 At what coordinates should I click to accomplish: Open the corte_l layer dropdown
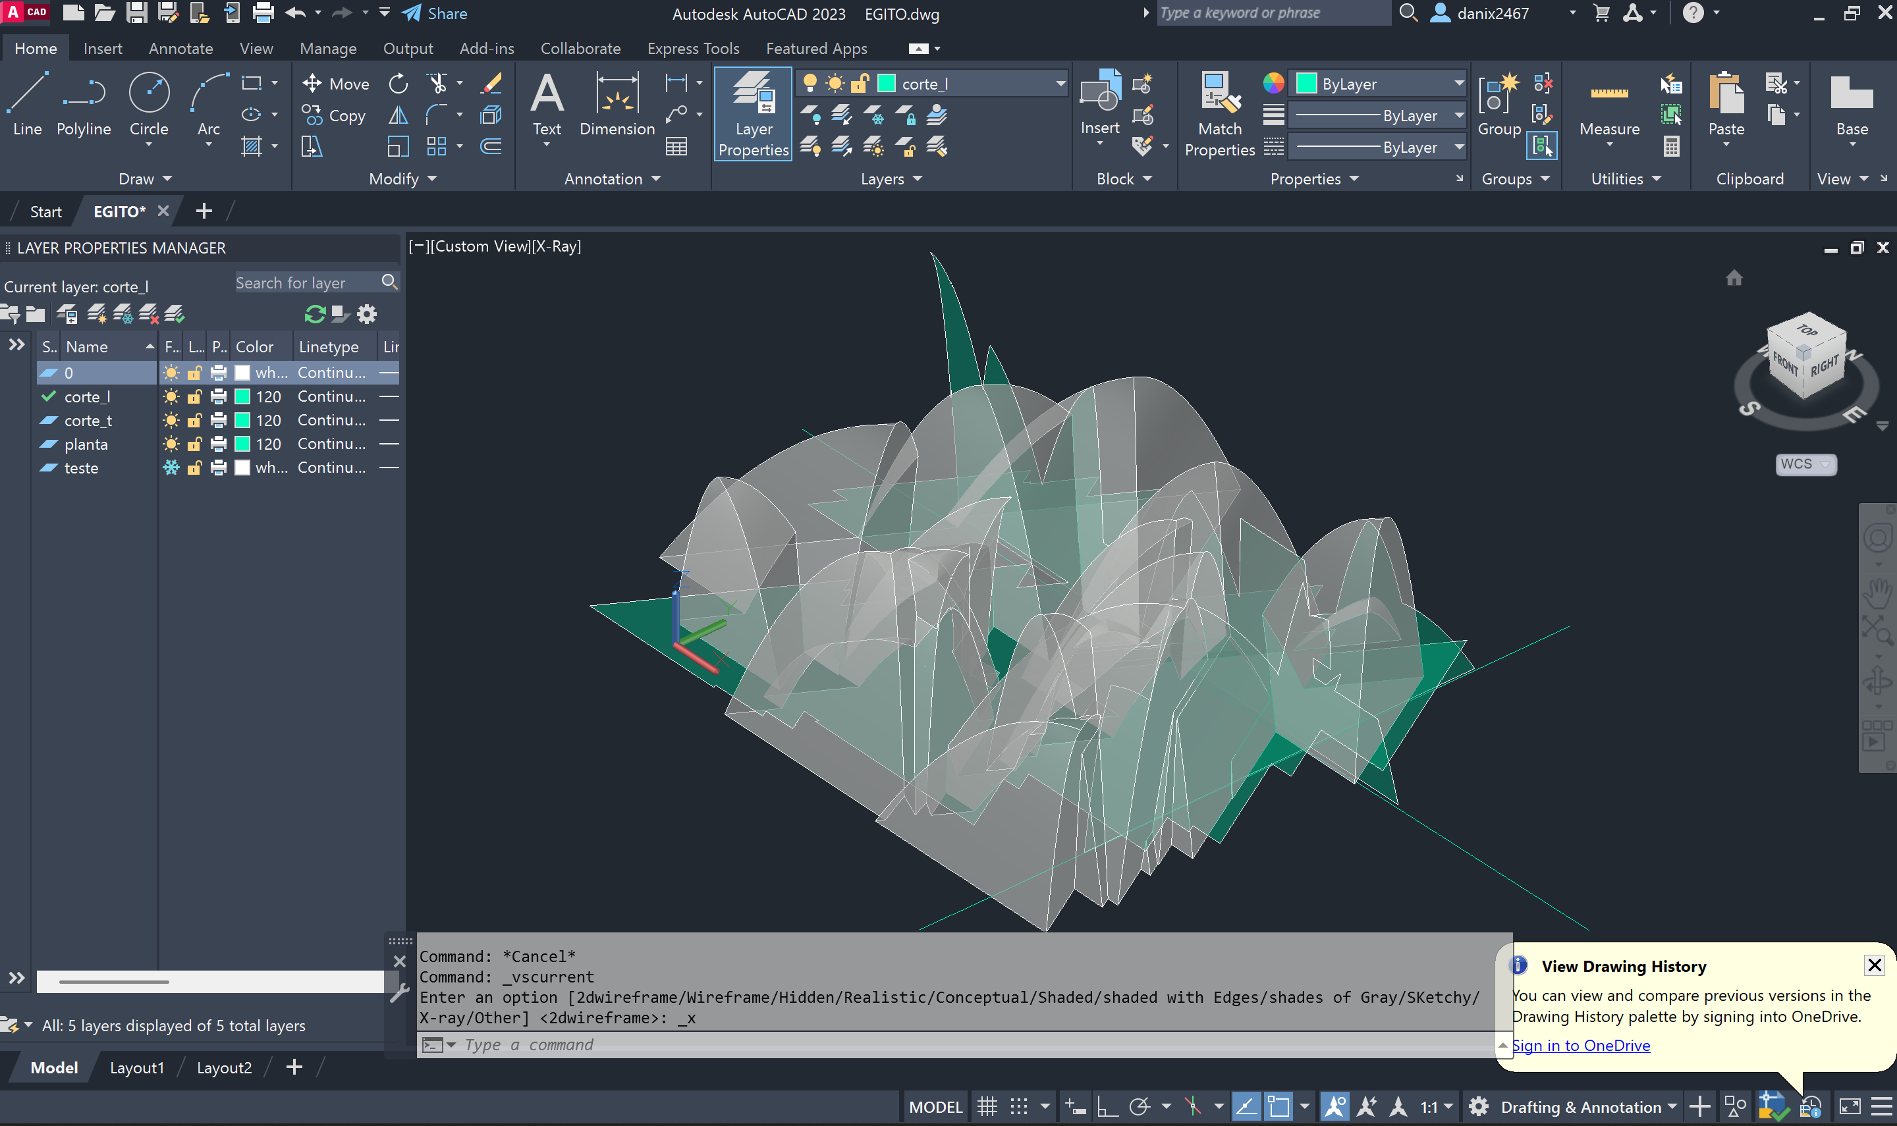[1060, 84]
